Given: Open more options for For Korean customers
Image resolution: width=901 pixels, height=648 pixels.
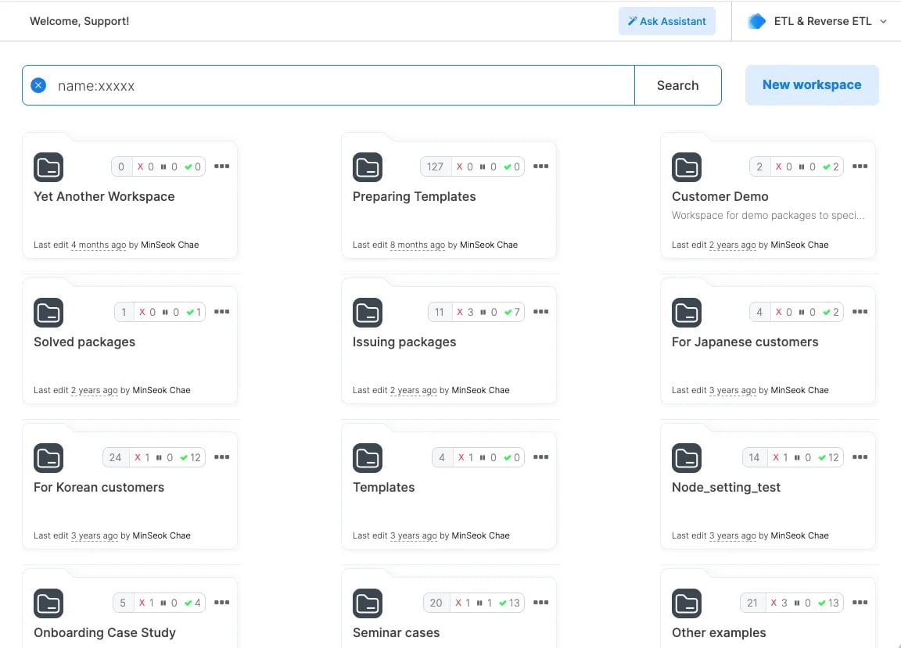Looking at the screenshot, I should point(222,456).
